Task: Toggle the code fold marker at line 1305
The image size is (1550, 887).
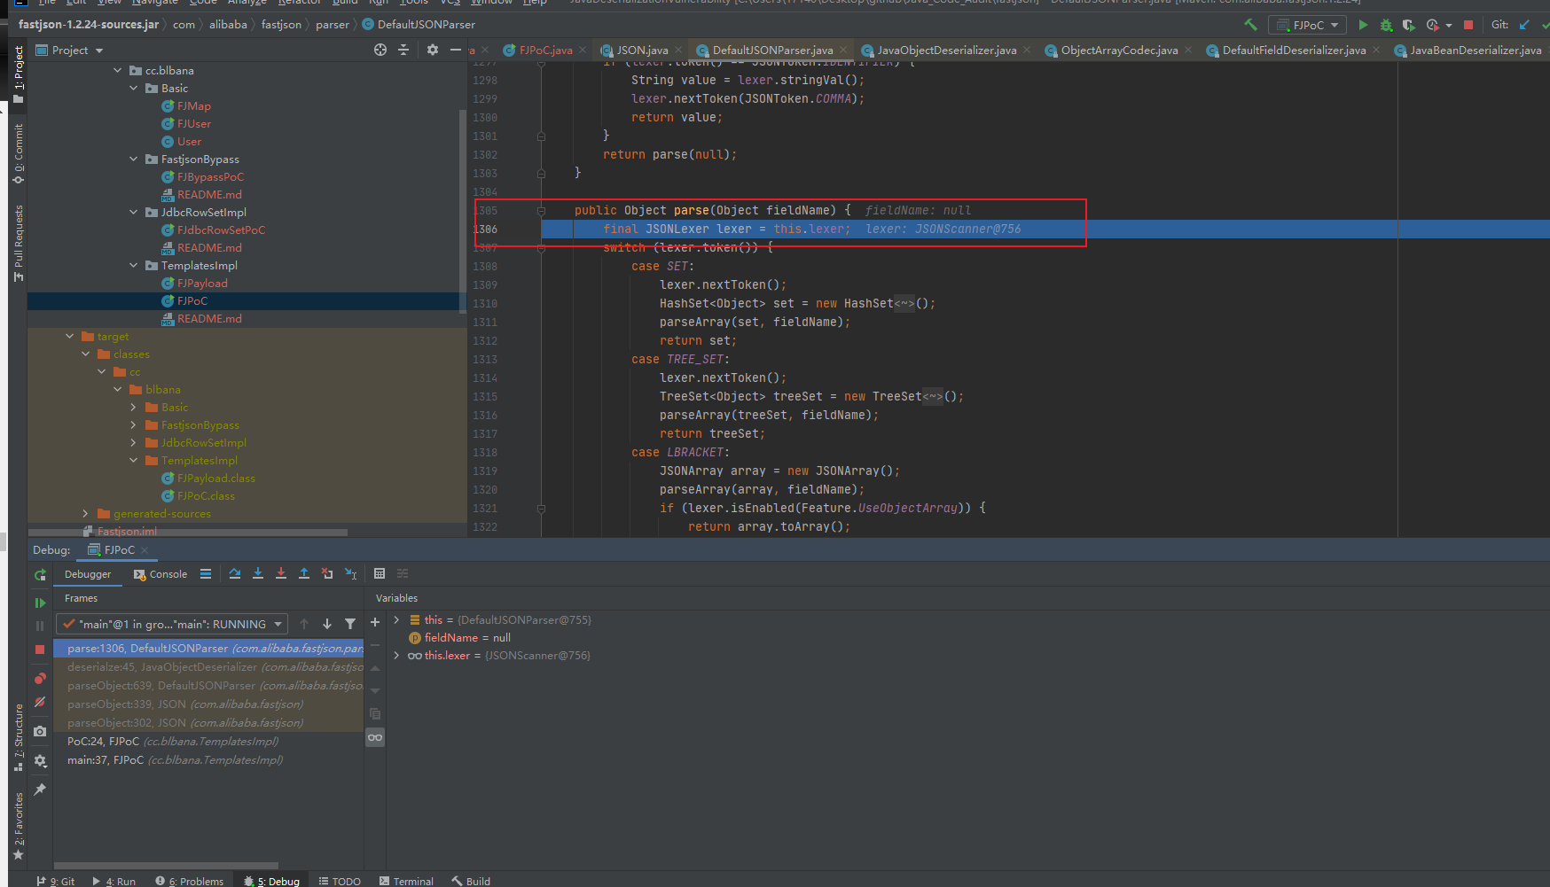Action: [x=541, y=210]
